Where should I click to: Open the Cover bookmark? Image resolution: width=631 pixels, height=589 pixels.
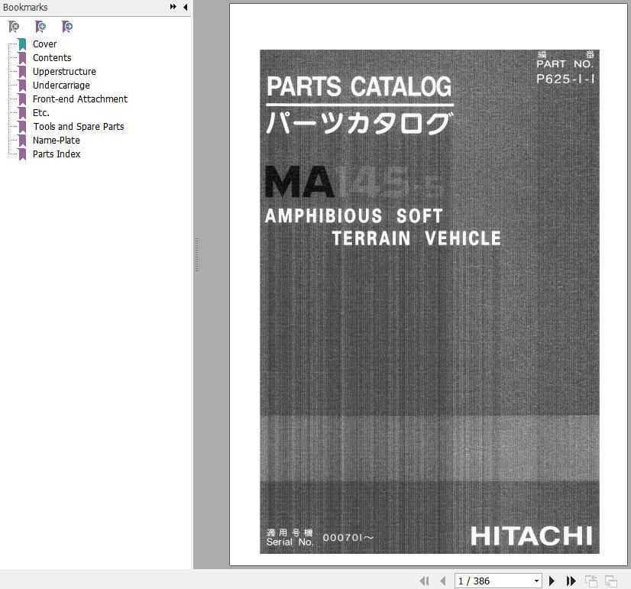(44, 44)
